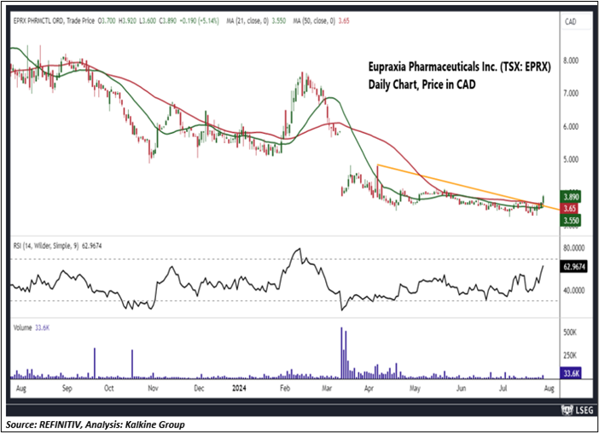This screenshot has height=433, width=599.
Task: Click the Feb label on the time axis
Action: (x=285, y=389)
